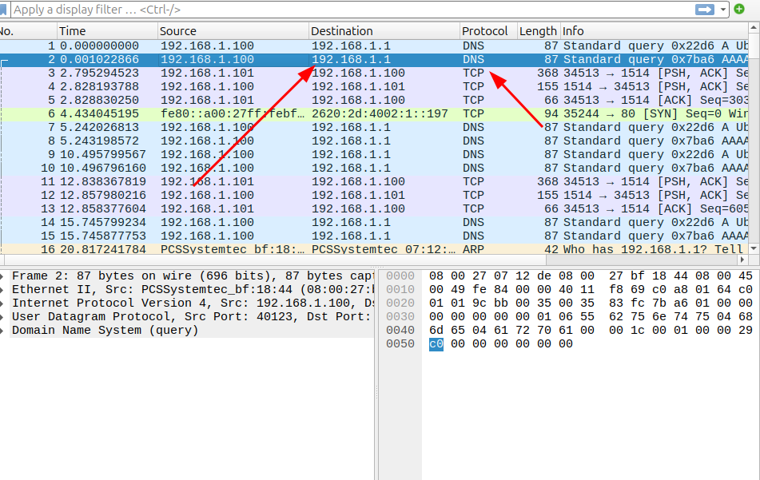Select packet 15 at time 15.745877753

click(x=374, y=236)
